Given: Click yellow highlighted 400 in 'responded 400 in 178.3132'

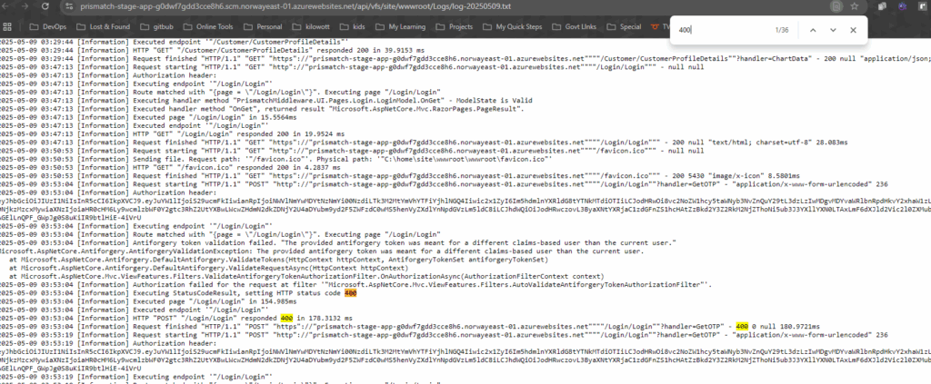Looking at the screenshot, I should (x=286, y=318).
